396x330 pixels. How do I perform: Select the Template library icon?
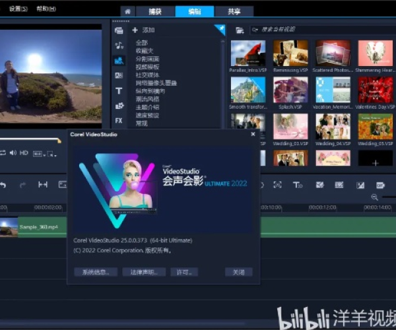pyautogui.click(x=119, y=61)
